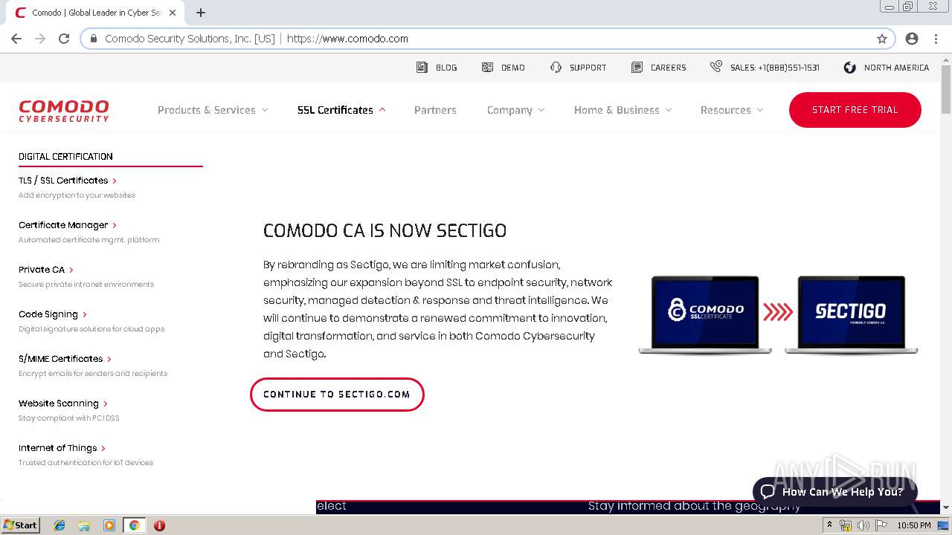Click the Chrome icon in taskbar
The width and height of the screenshot is (952, 535).
135,525
